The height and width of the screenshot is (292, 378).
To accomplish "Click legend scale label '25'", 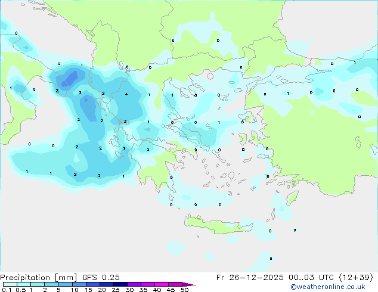I will pos(116,290).
